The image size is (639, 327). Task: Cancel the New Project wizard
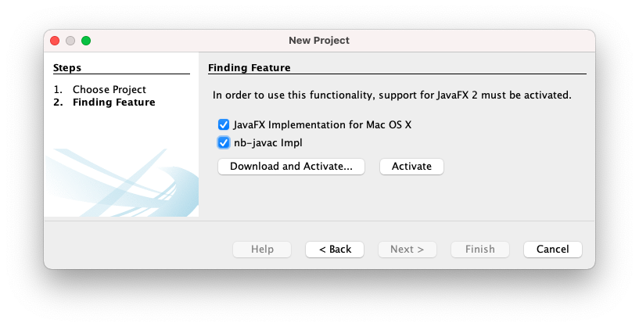pos(552,249)
